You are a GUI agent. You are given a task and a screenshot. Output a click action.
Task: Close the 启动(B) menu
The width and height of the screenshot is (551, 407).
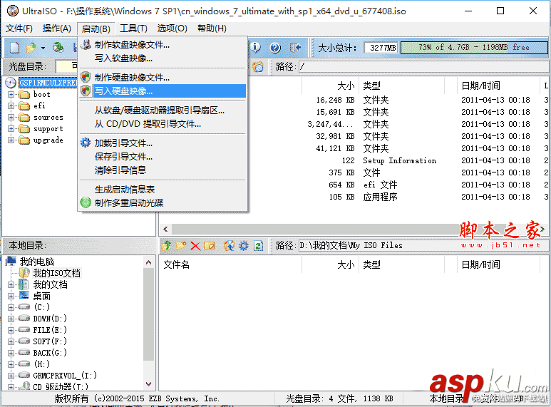click(96, 29)
